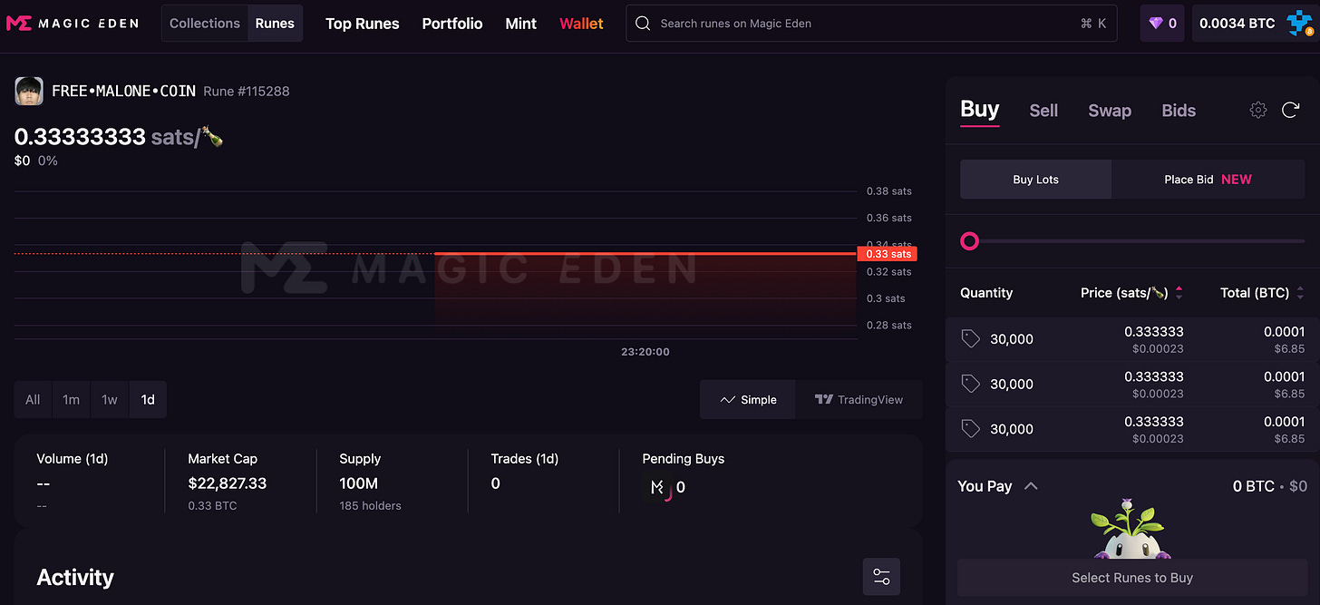Collapse the You Pay section chevron
Viewport: 1320px width, 605px height.
click(x=1031, y=486)
